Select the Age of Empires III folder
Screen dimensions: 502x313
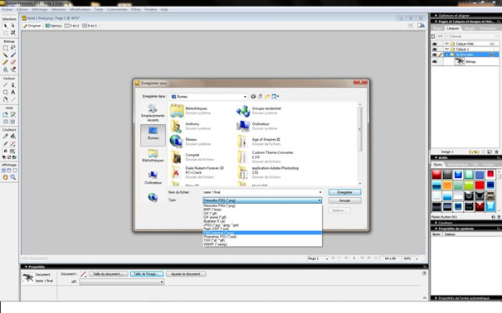[260, 142]
